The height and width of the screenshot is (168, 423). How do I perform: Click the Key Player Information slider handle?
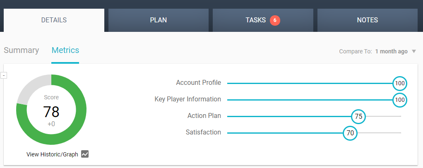(400, 100)
